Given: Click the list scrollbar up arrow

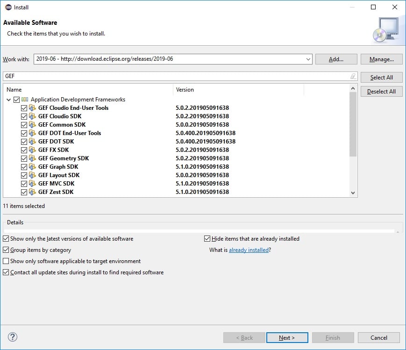Looking at the screenshot, I should (x=353, y=89).
